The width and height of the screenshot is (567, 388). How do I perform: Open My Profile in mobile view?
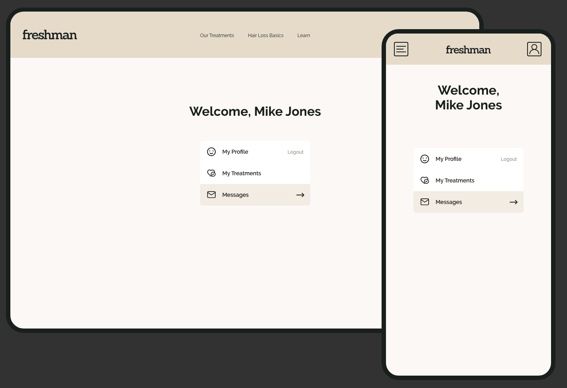click(449, 159)
